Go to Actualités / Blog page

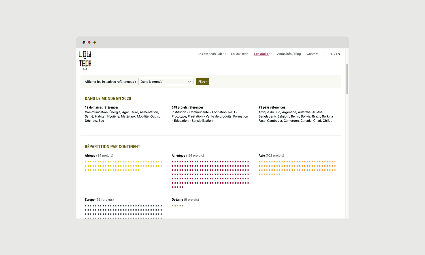point(289,54)
